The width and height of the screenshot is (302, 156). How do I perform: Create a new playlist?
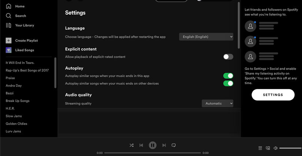(22, 41)
